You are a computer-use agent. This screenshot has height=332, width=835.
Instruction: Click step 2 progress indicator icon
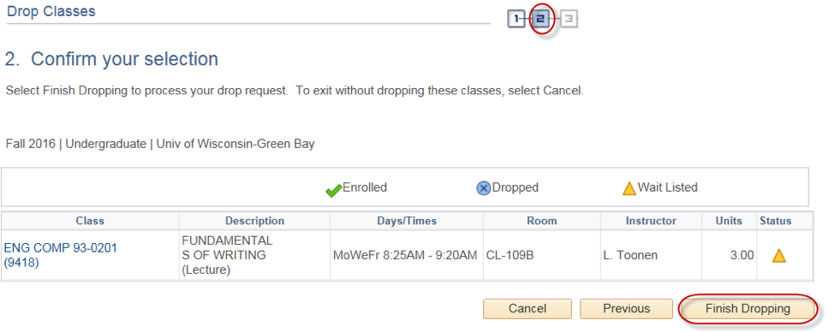(x=540, y=20)
